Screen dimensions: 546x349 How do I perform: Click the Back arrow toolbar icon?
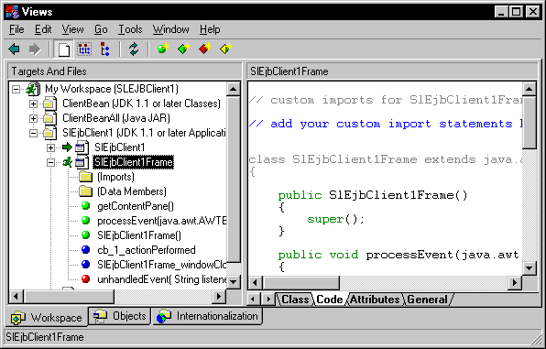15,49
